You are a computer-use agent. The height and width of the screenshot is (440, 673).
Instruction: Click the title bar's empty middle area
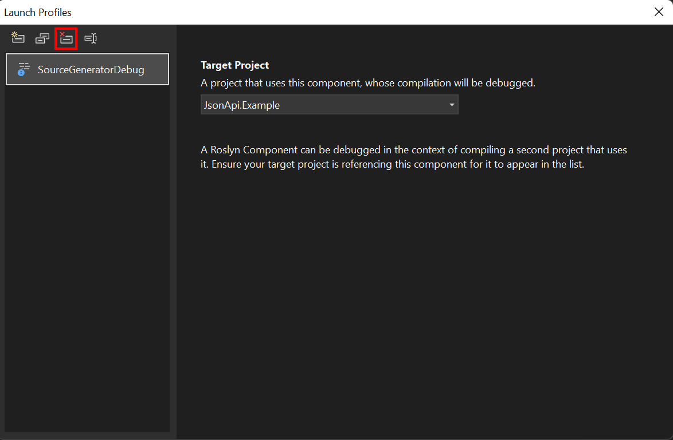(x=361, y=12)
